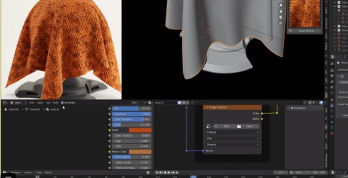Open image browse icon in Image Texture node
The height and width of the screenshot is (178, 348).
(x=209, y=127)
